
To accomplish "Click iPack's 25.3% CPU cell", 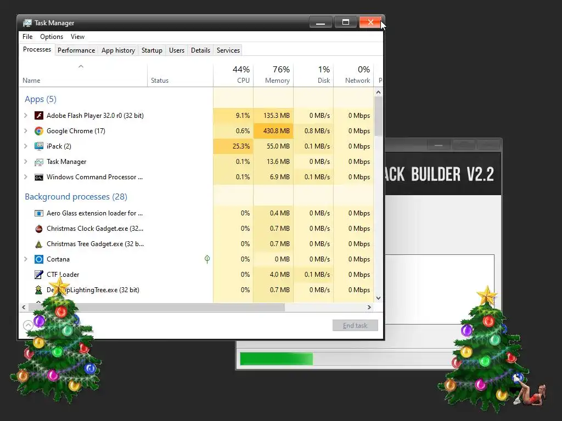I will 233,146.
